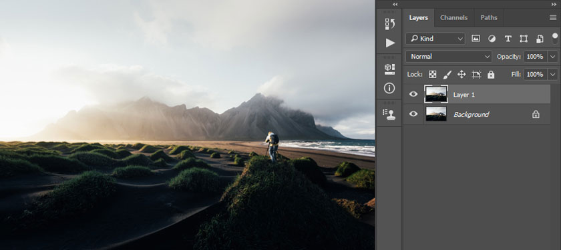This screenshot has width=561, height=250.
Task: Expand the Opacity slider dropdown arrow
Action: pos(553,57)
